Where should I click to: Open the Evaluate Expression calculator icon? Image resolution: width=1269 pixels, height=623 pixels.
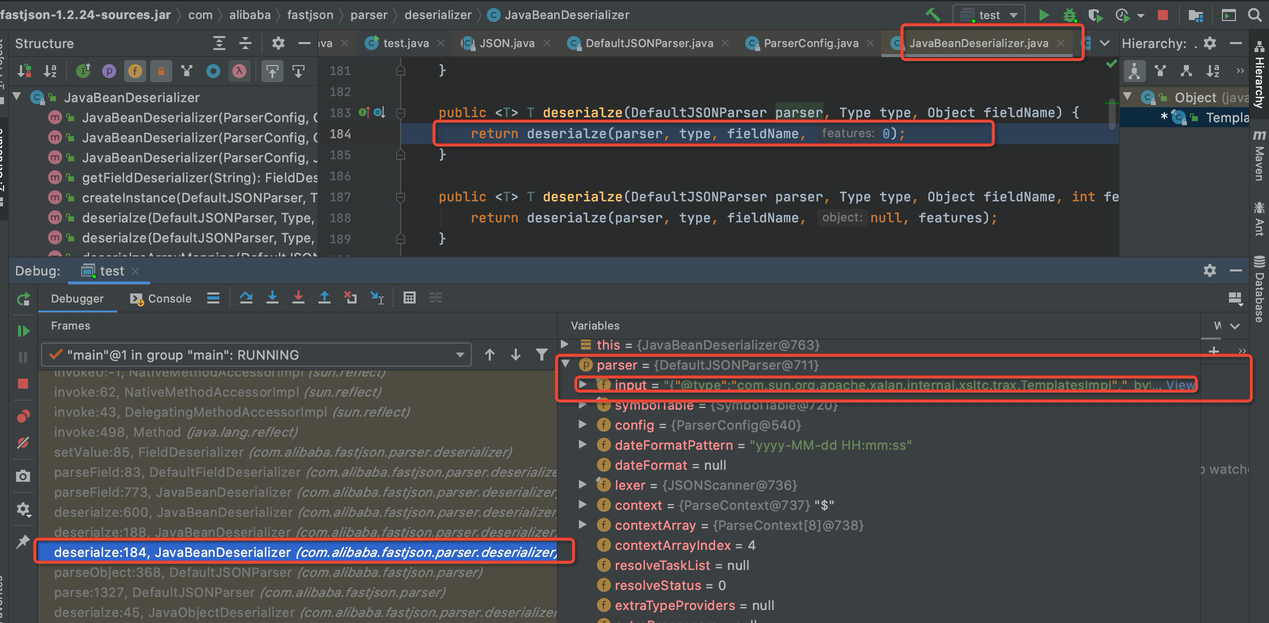coord(410,298)
